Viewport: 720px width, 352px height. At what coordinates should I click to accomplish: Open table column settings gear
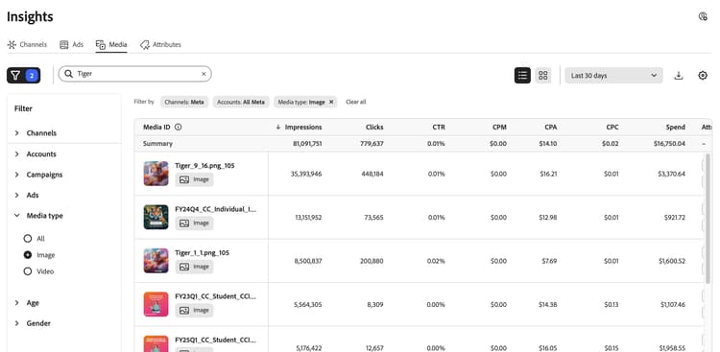(x=703, y=76)
